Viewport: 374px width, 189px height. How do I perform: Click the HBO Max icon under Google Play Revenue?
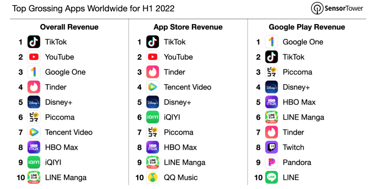click(272, 102)
